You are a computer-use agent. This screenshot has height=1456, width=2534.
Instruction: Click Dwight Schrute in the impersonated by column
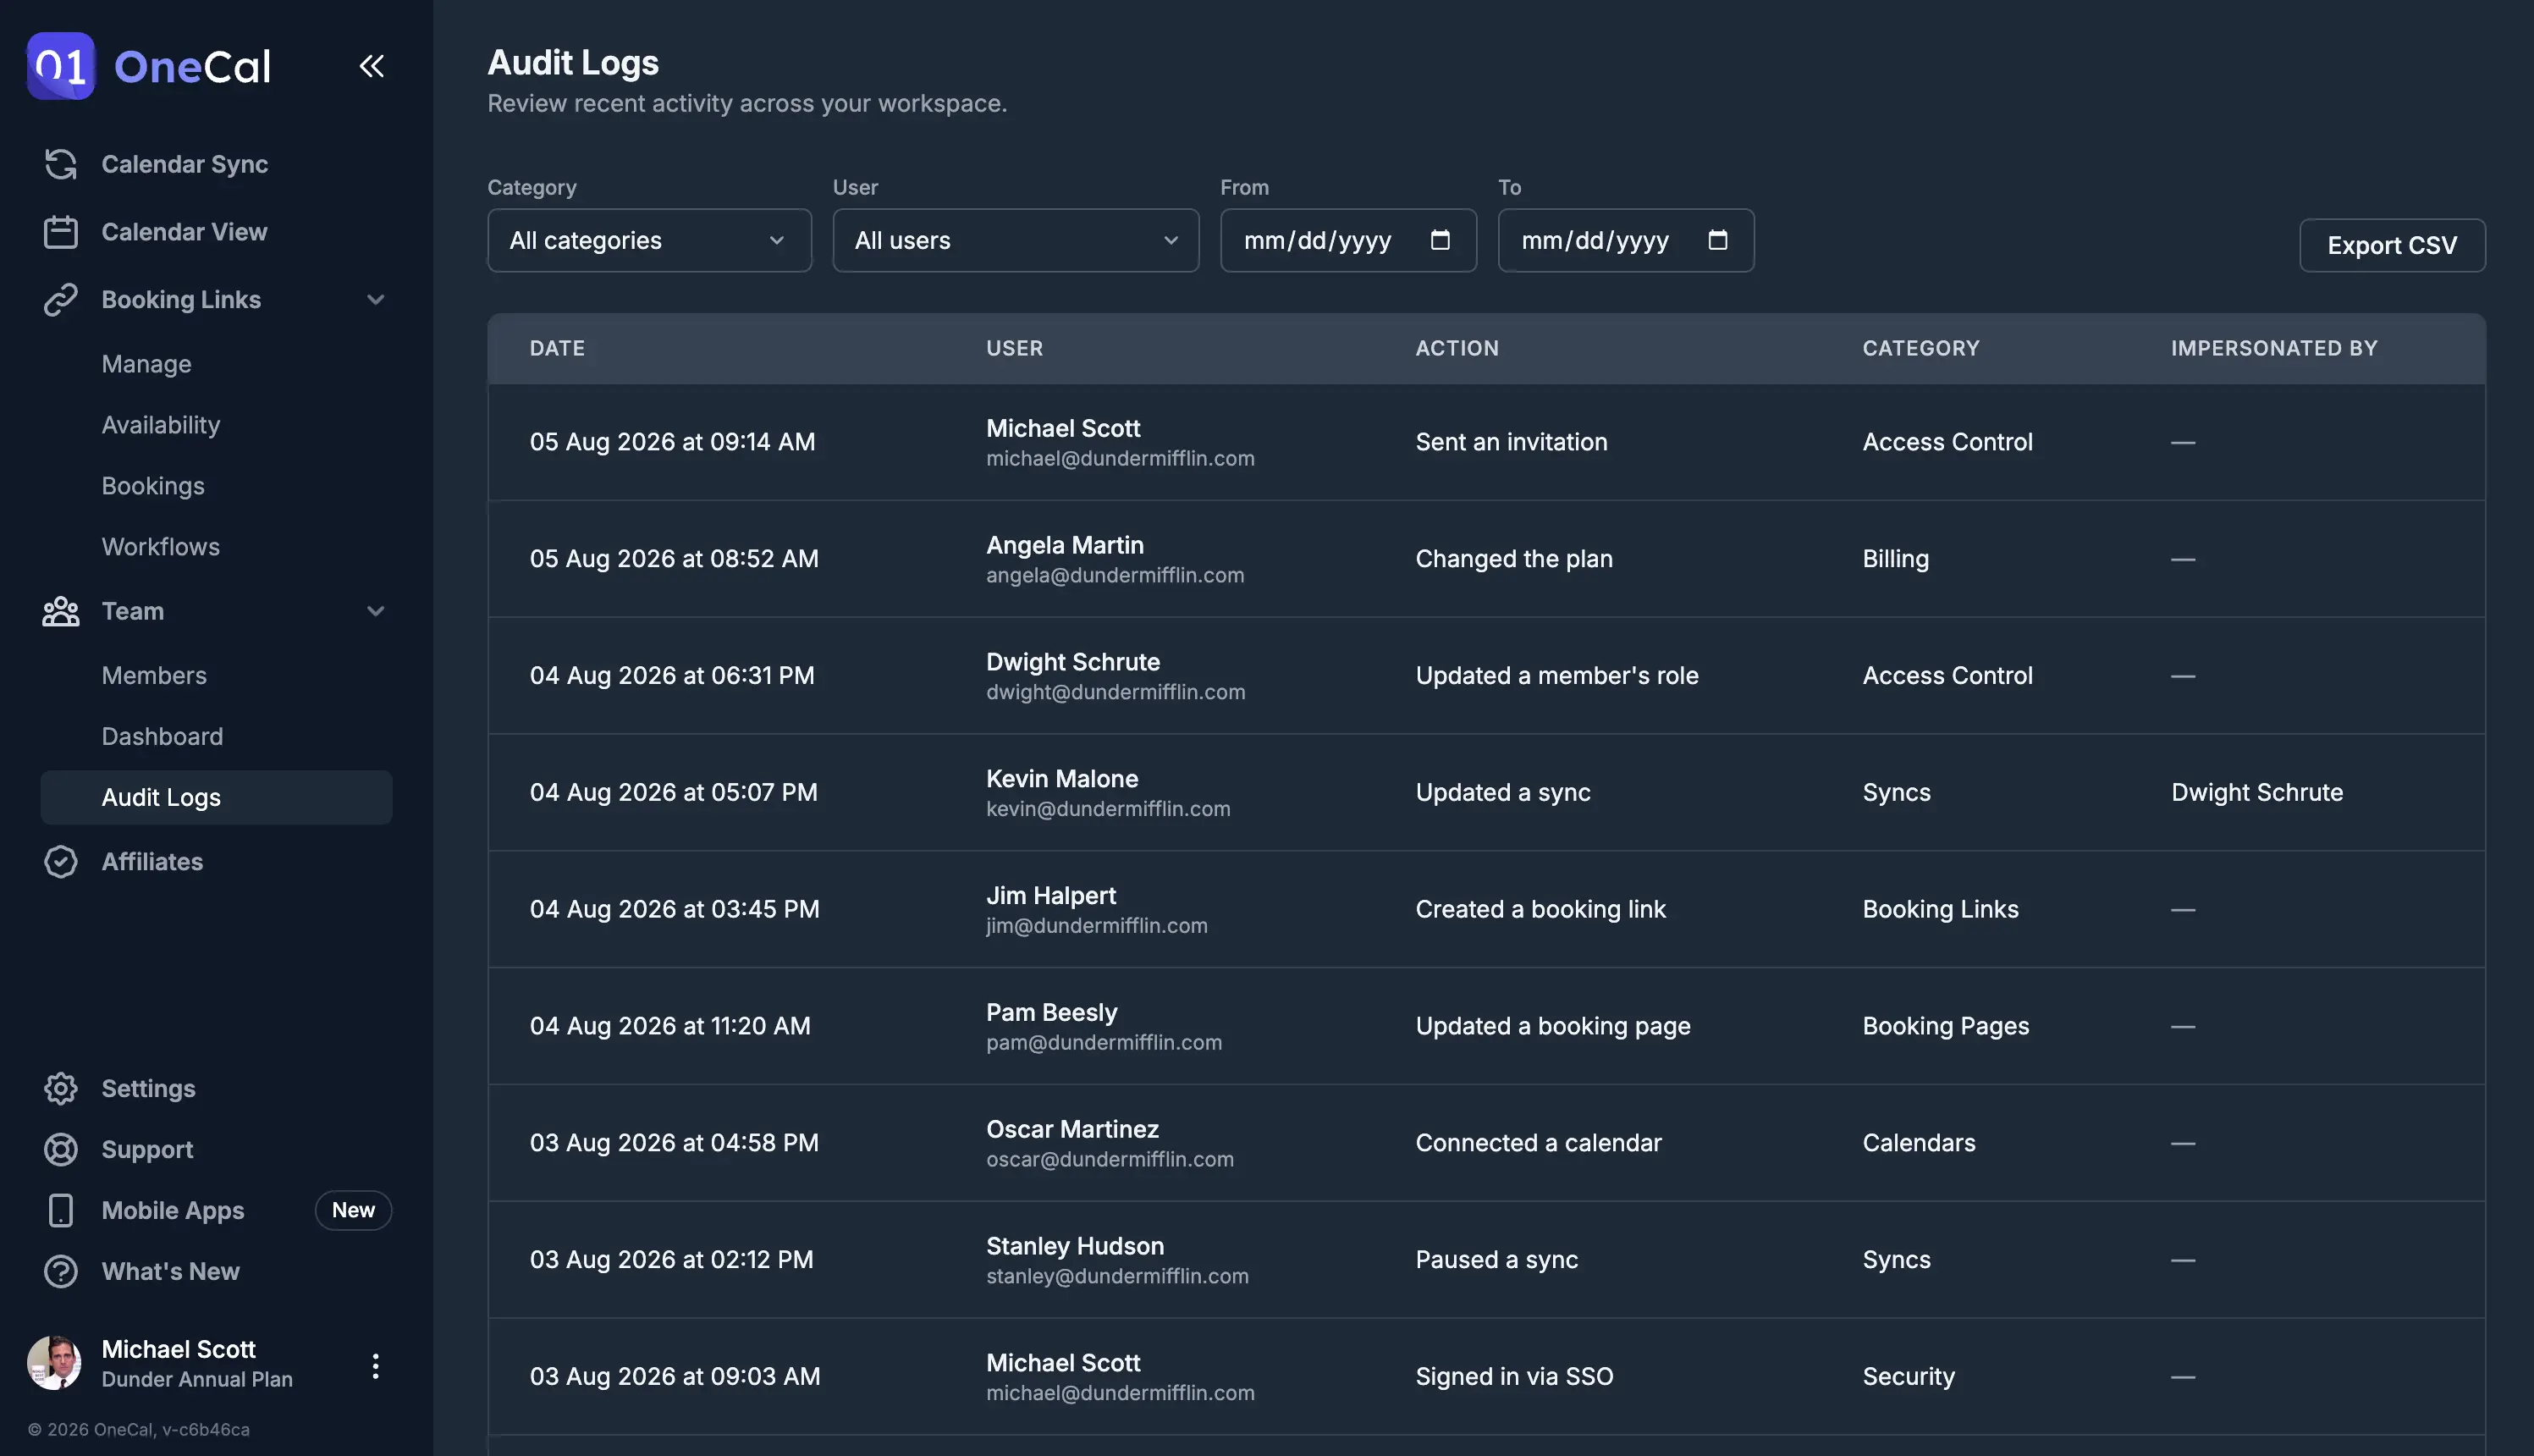click(x=2256, y=793)
